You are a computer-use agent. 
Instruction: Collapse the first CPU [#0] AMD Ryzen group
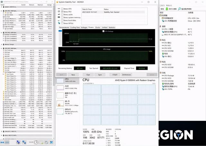coord(1,11)
